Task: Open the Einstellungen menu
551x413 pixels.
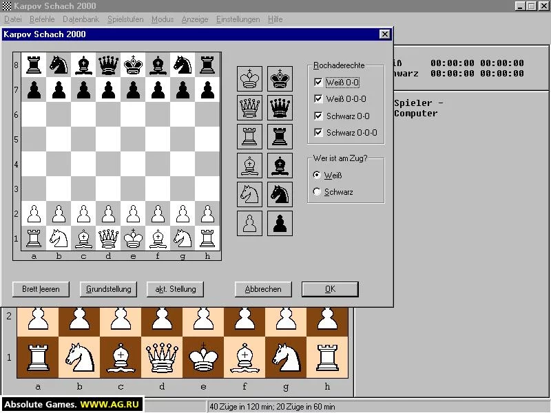Action: pyautogui.click(x=238, y=19)
